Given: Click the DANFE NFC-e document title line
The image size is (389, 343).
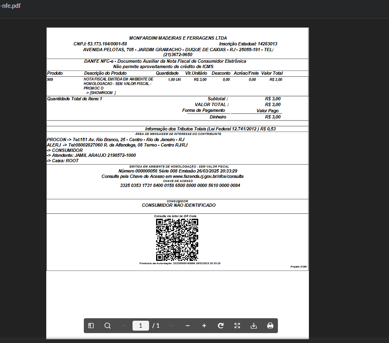Looking at the screenshot, I should click(x=165, y=61).
